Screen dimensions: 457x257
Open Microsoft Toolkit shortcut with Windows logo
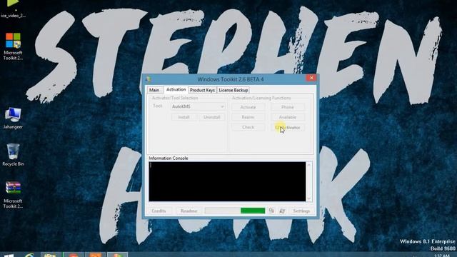(13, 46)
